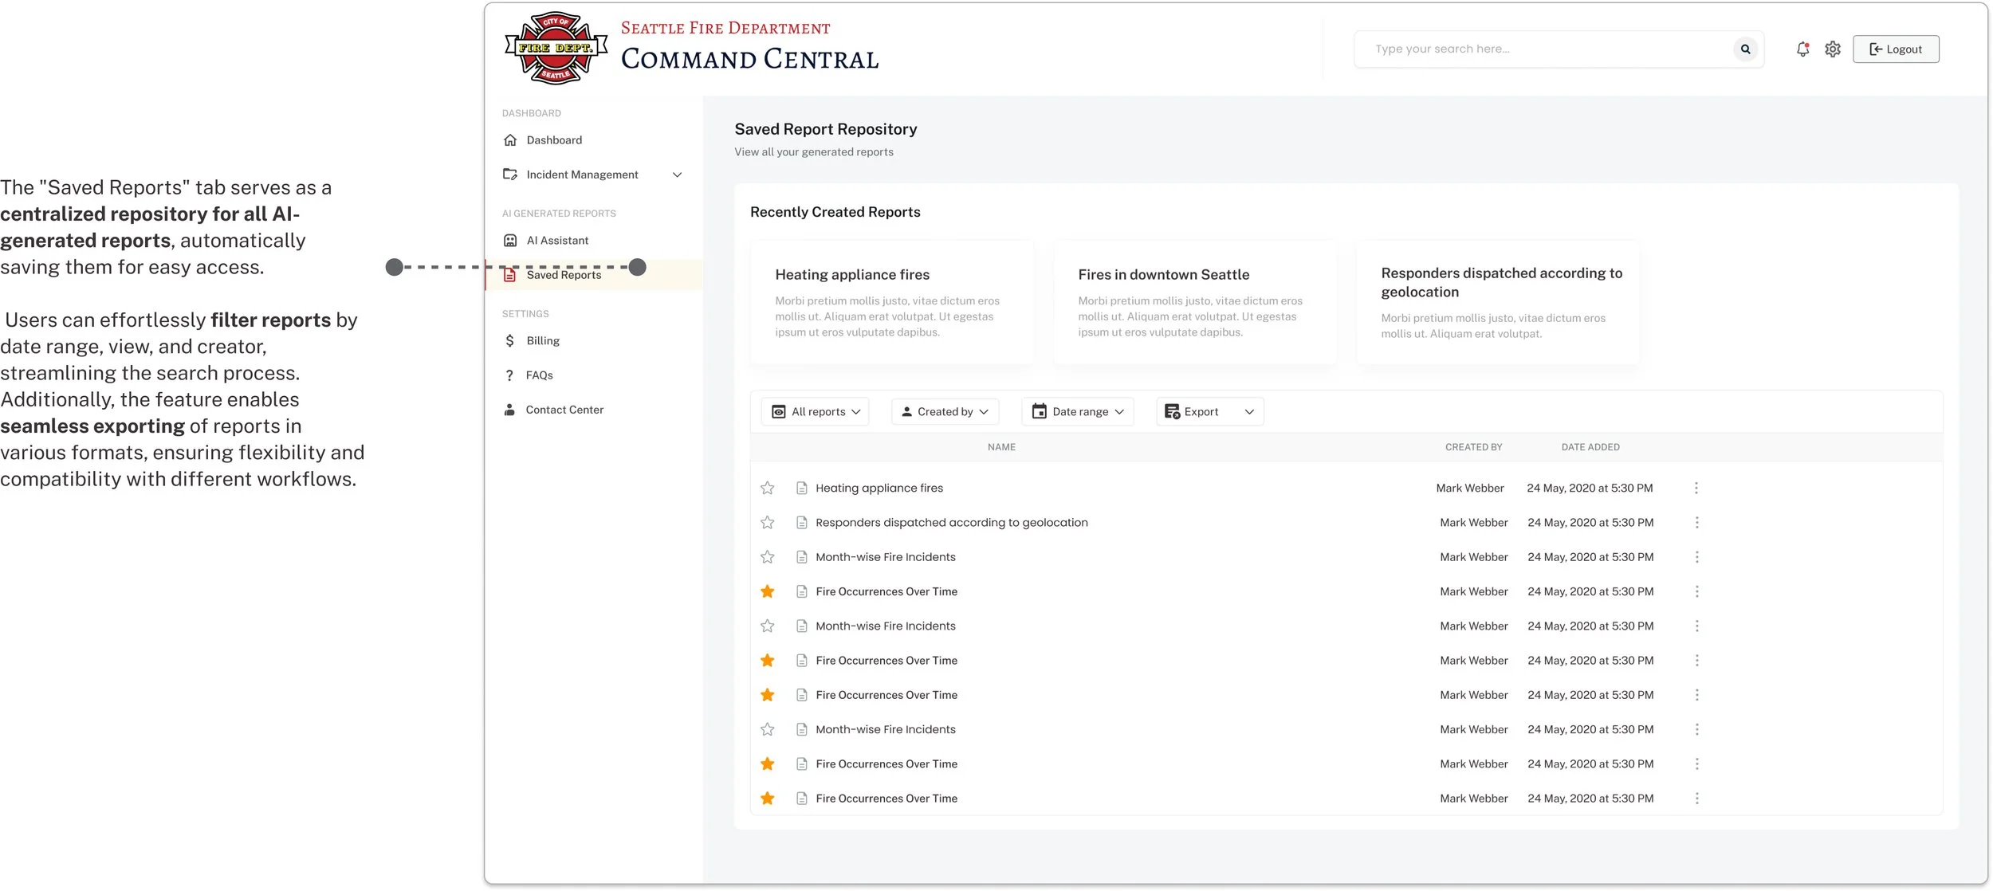Viewport: 1993px width, 891px height.
Task: Open kebab menu for Responders dispatched report row
Action: point(1696,523)
